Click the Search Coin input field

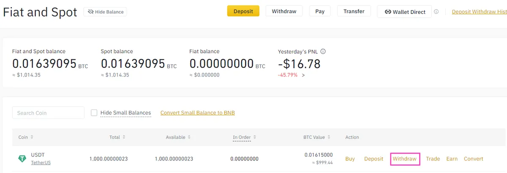pos(49,113)
